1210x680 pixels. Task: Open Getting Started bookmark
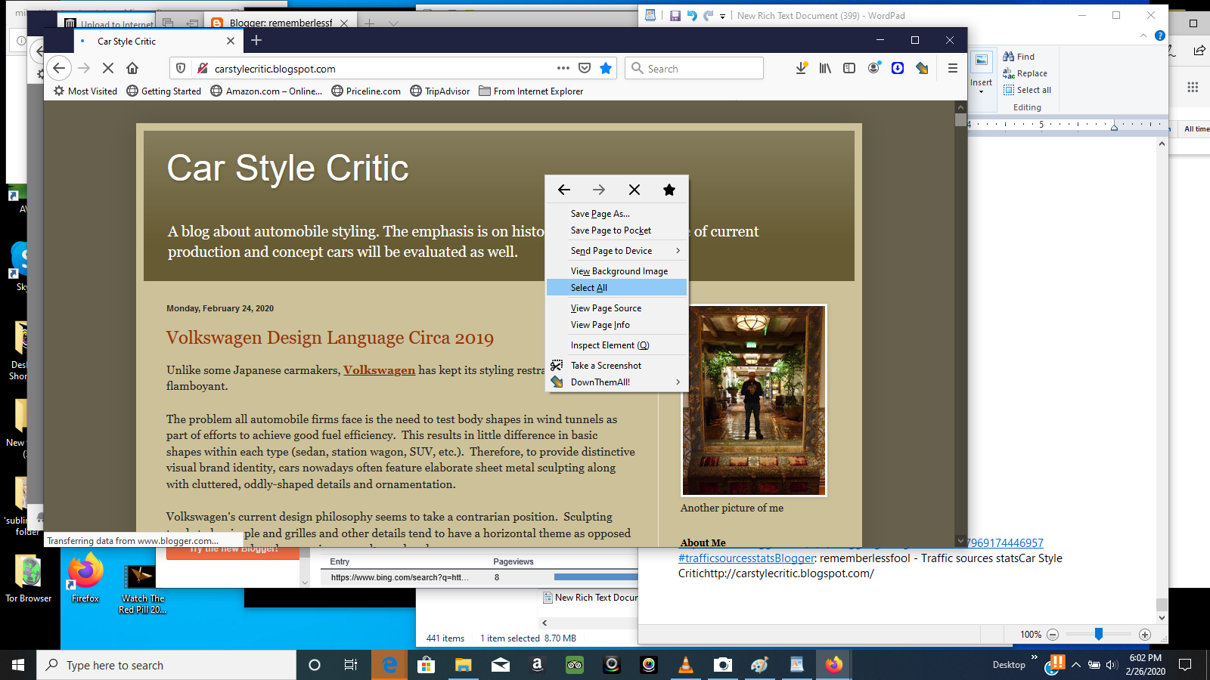click(164, 91)
